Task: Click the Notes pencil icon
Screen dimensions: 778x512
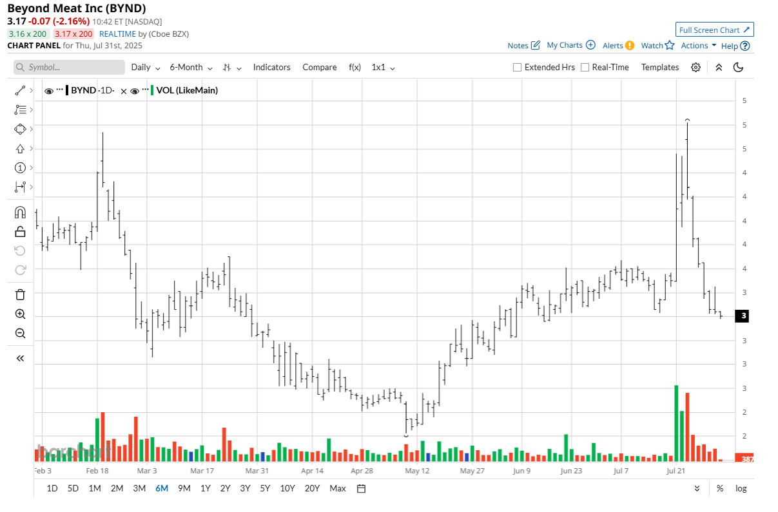Action: (x=535, y=45)
